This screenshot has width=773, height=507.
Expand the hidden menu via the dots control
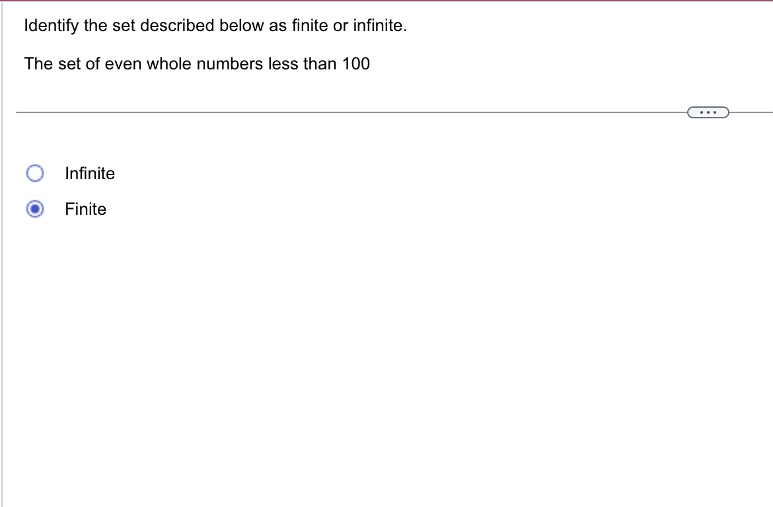[708, 112]
